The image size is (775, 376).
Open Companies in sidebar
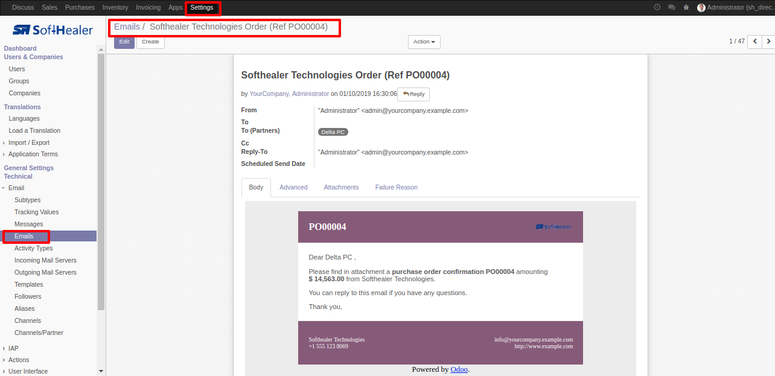click(x=24, y=93)
